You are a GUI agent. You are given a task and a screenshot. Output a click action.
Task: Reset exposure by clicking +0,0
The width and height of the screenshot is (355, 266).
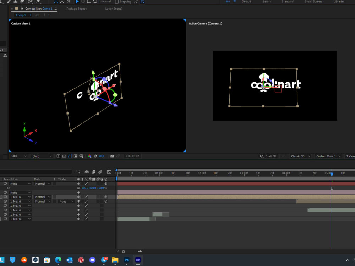(101, 156)
